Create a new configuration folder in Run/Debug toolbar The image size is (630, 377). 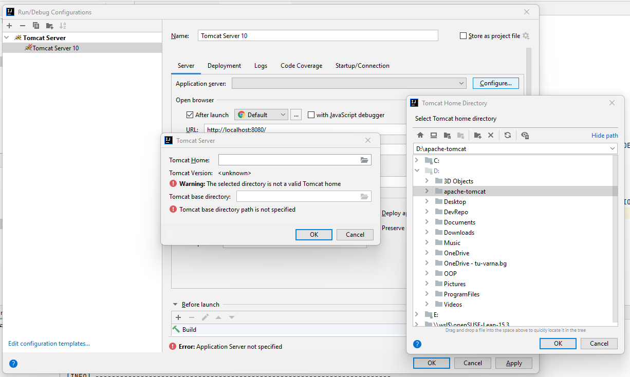pos(49,26)
